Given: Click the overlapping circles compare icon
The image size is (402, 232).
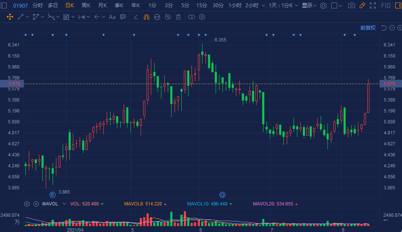Looking at the screenshot, I should pos(191,17).
